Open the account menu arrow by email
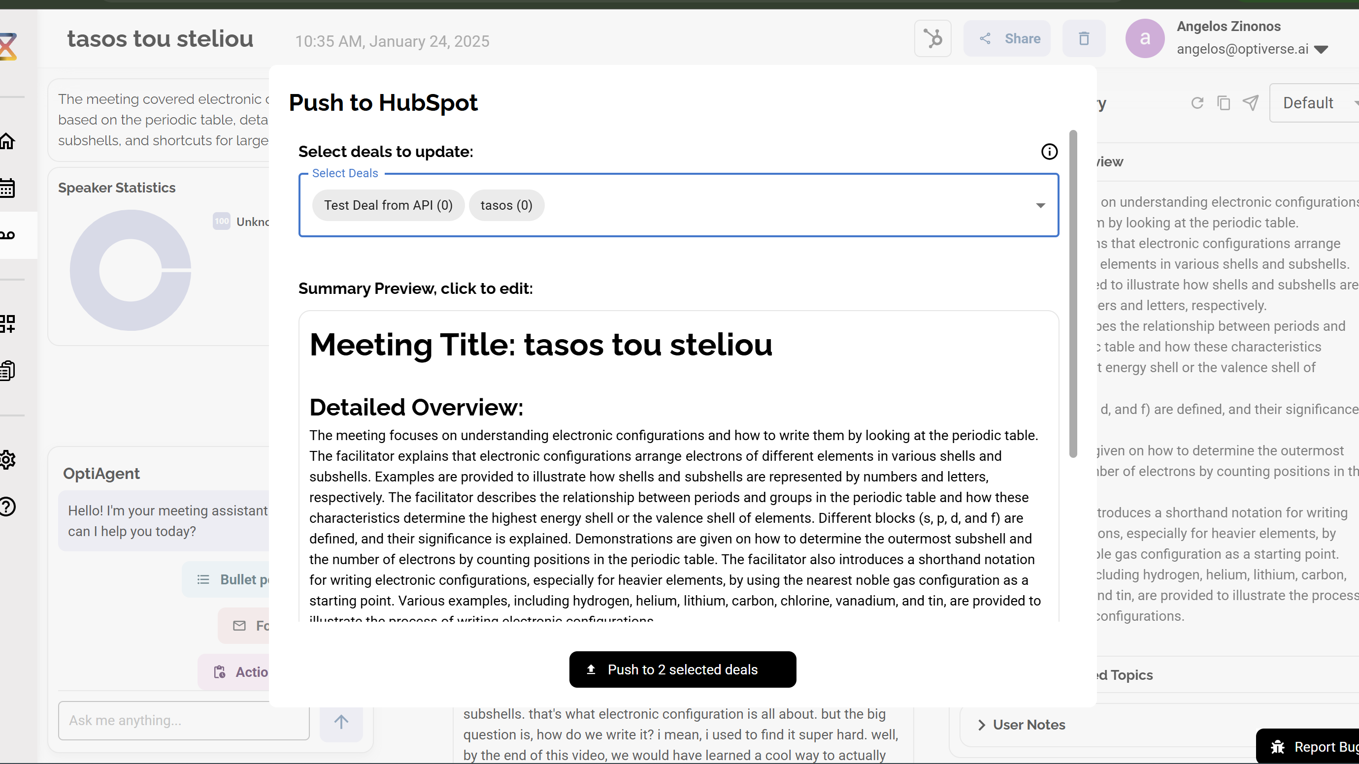1359x764 pixels. pos(1321,50)
